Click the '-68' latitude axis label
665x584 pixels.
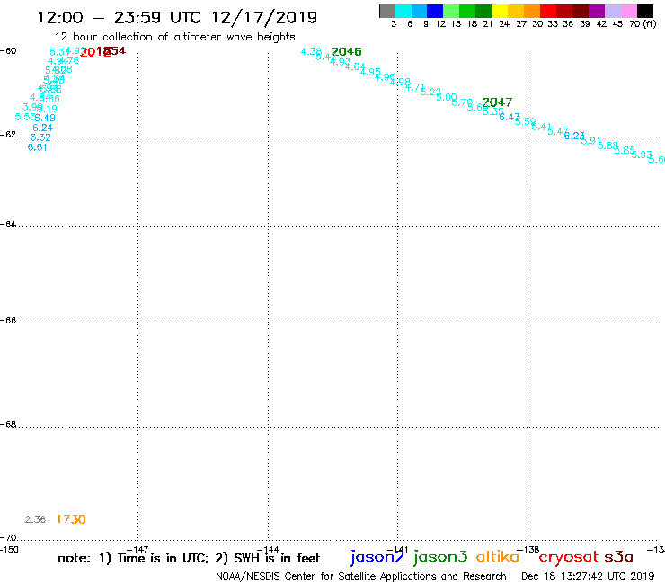8,425
